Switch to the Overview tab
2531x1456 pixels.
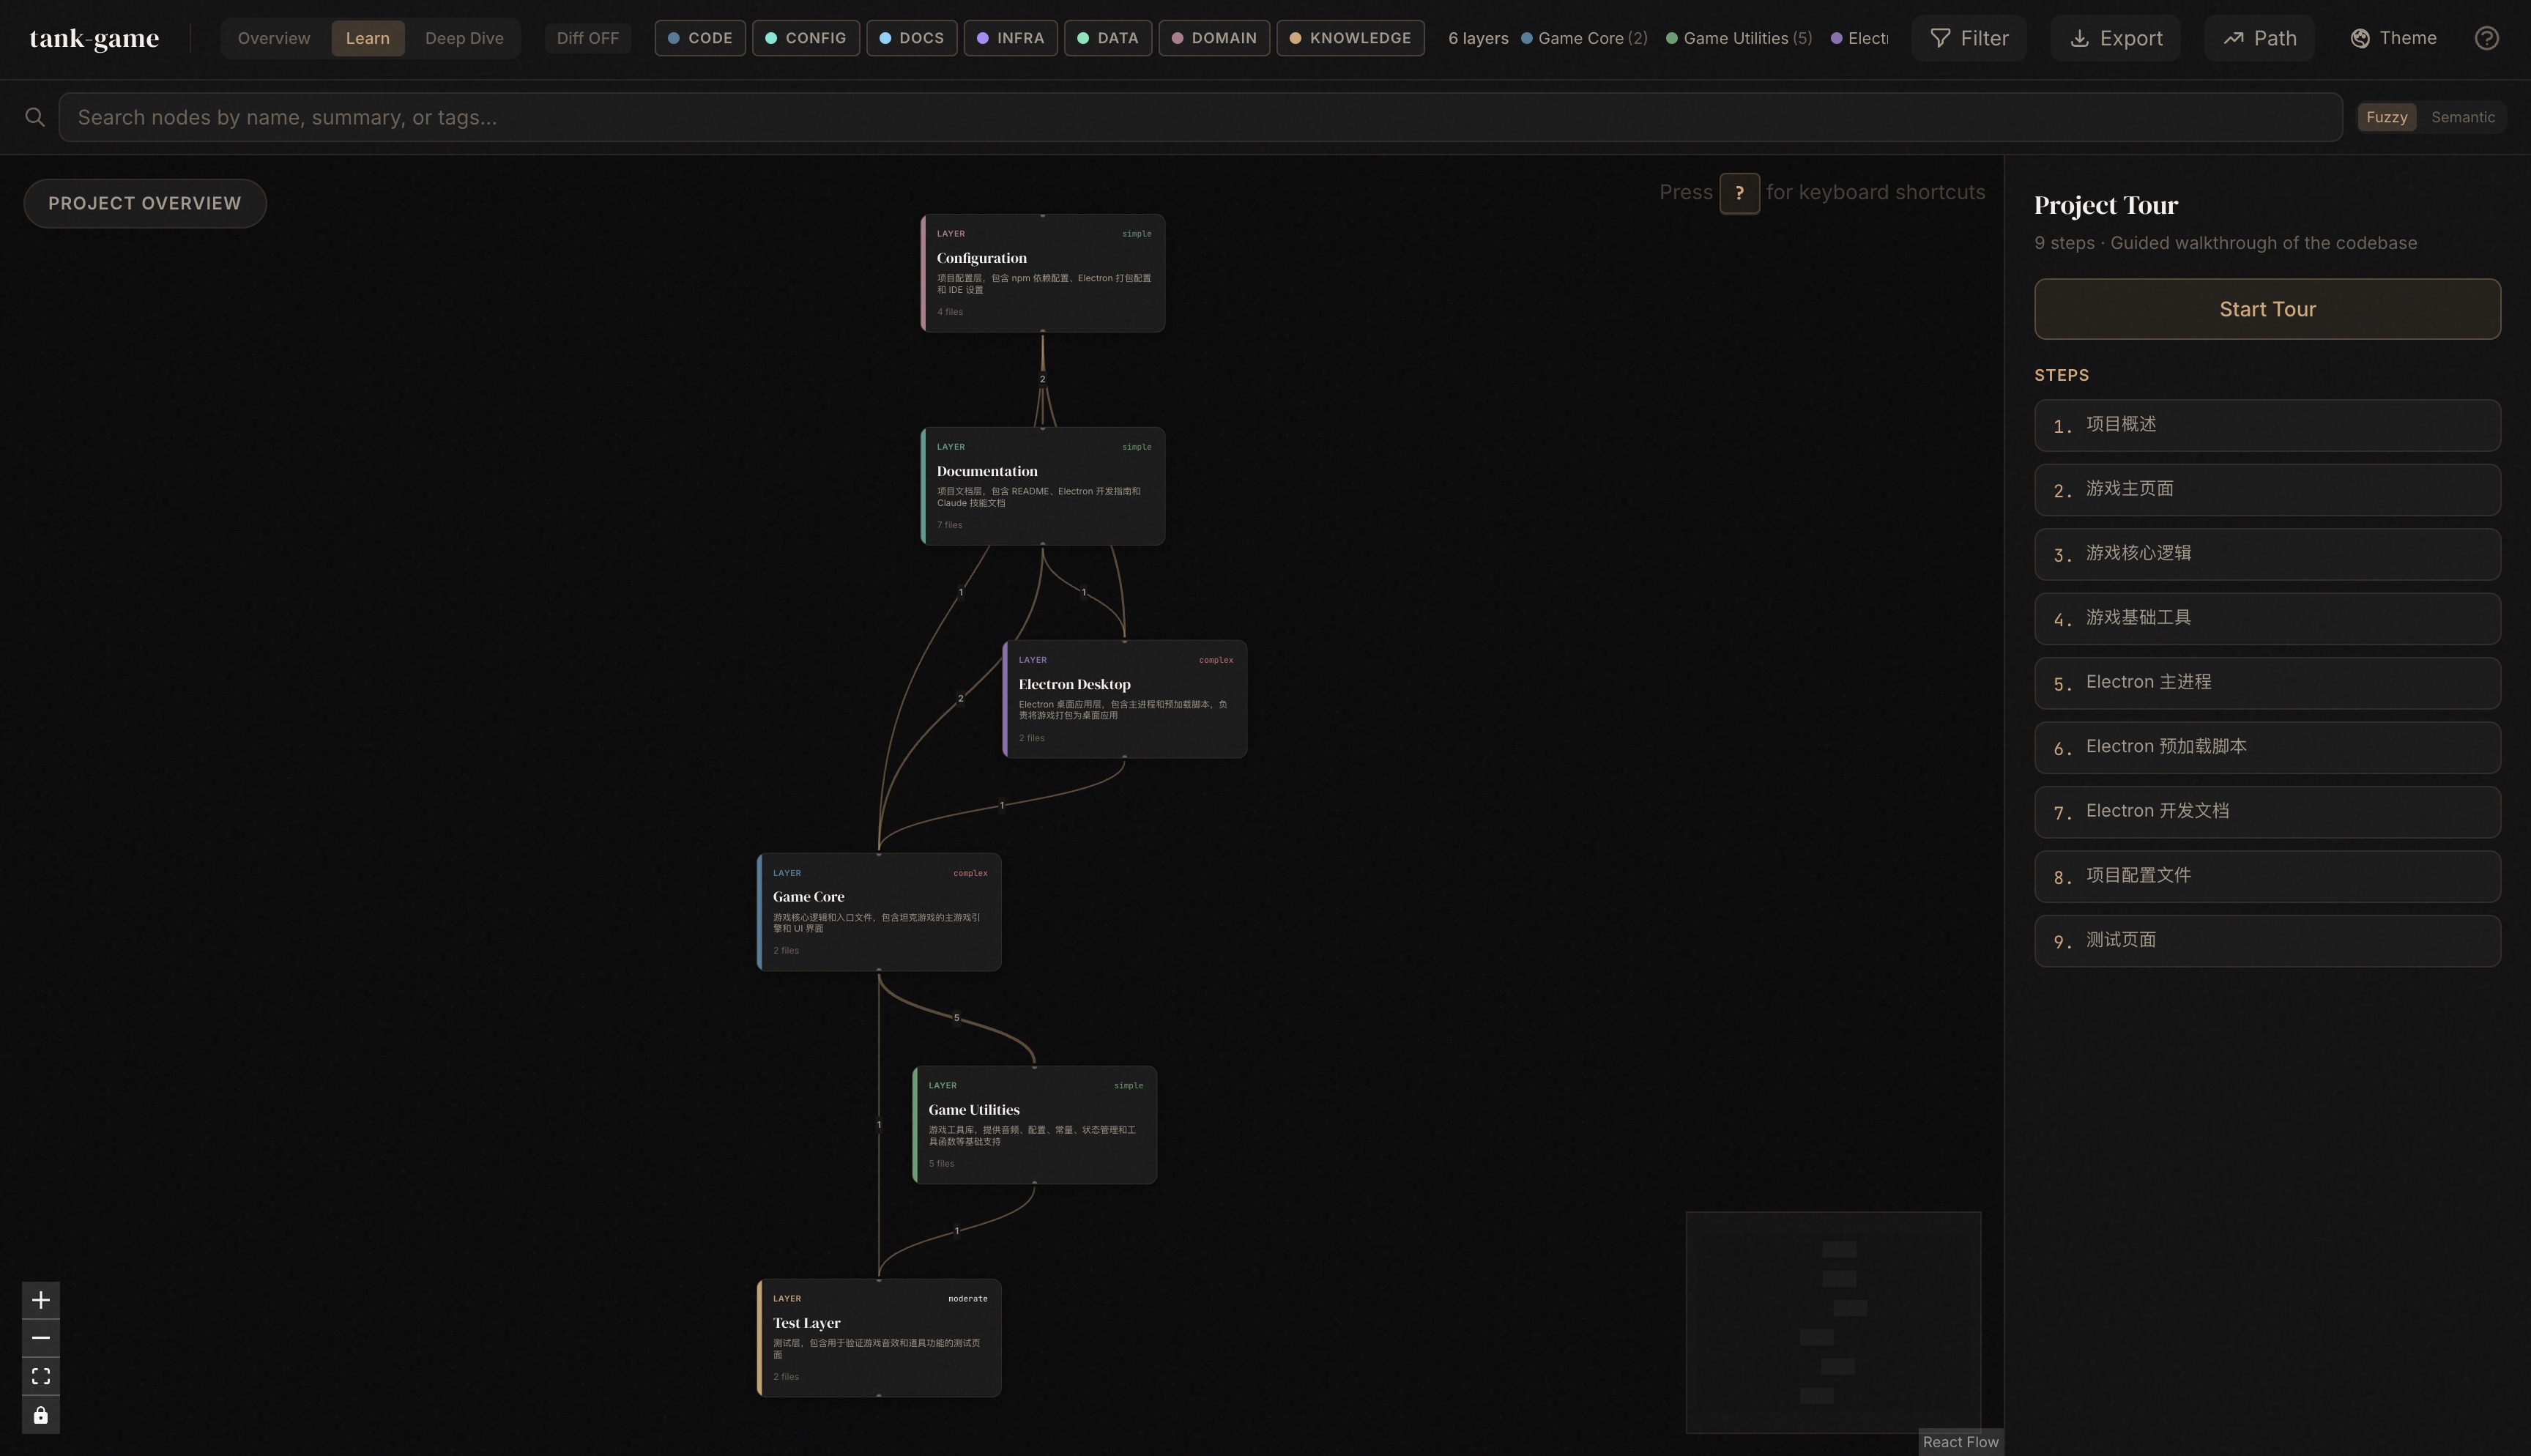point(274,38)
